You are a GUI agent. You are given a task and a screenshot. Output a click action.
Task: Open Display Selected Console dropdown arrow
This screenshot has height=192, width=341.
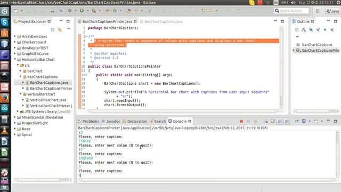point(310,121)
